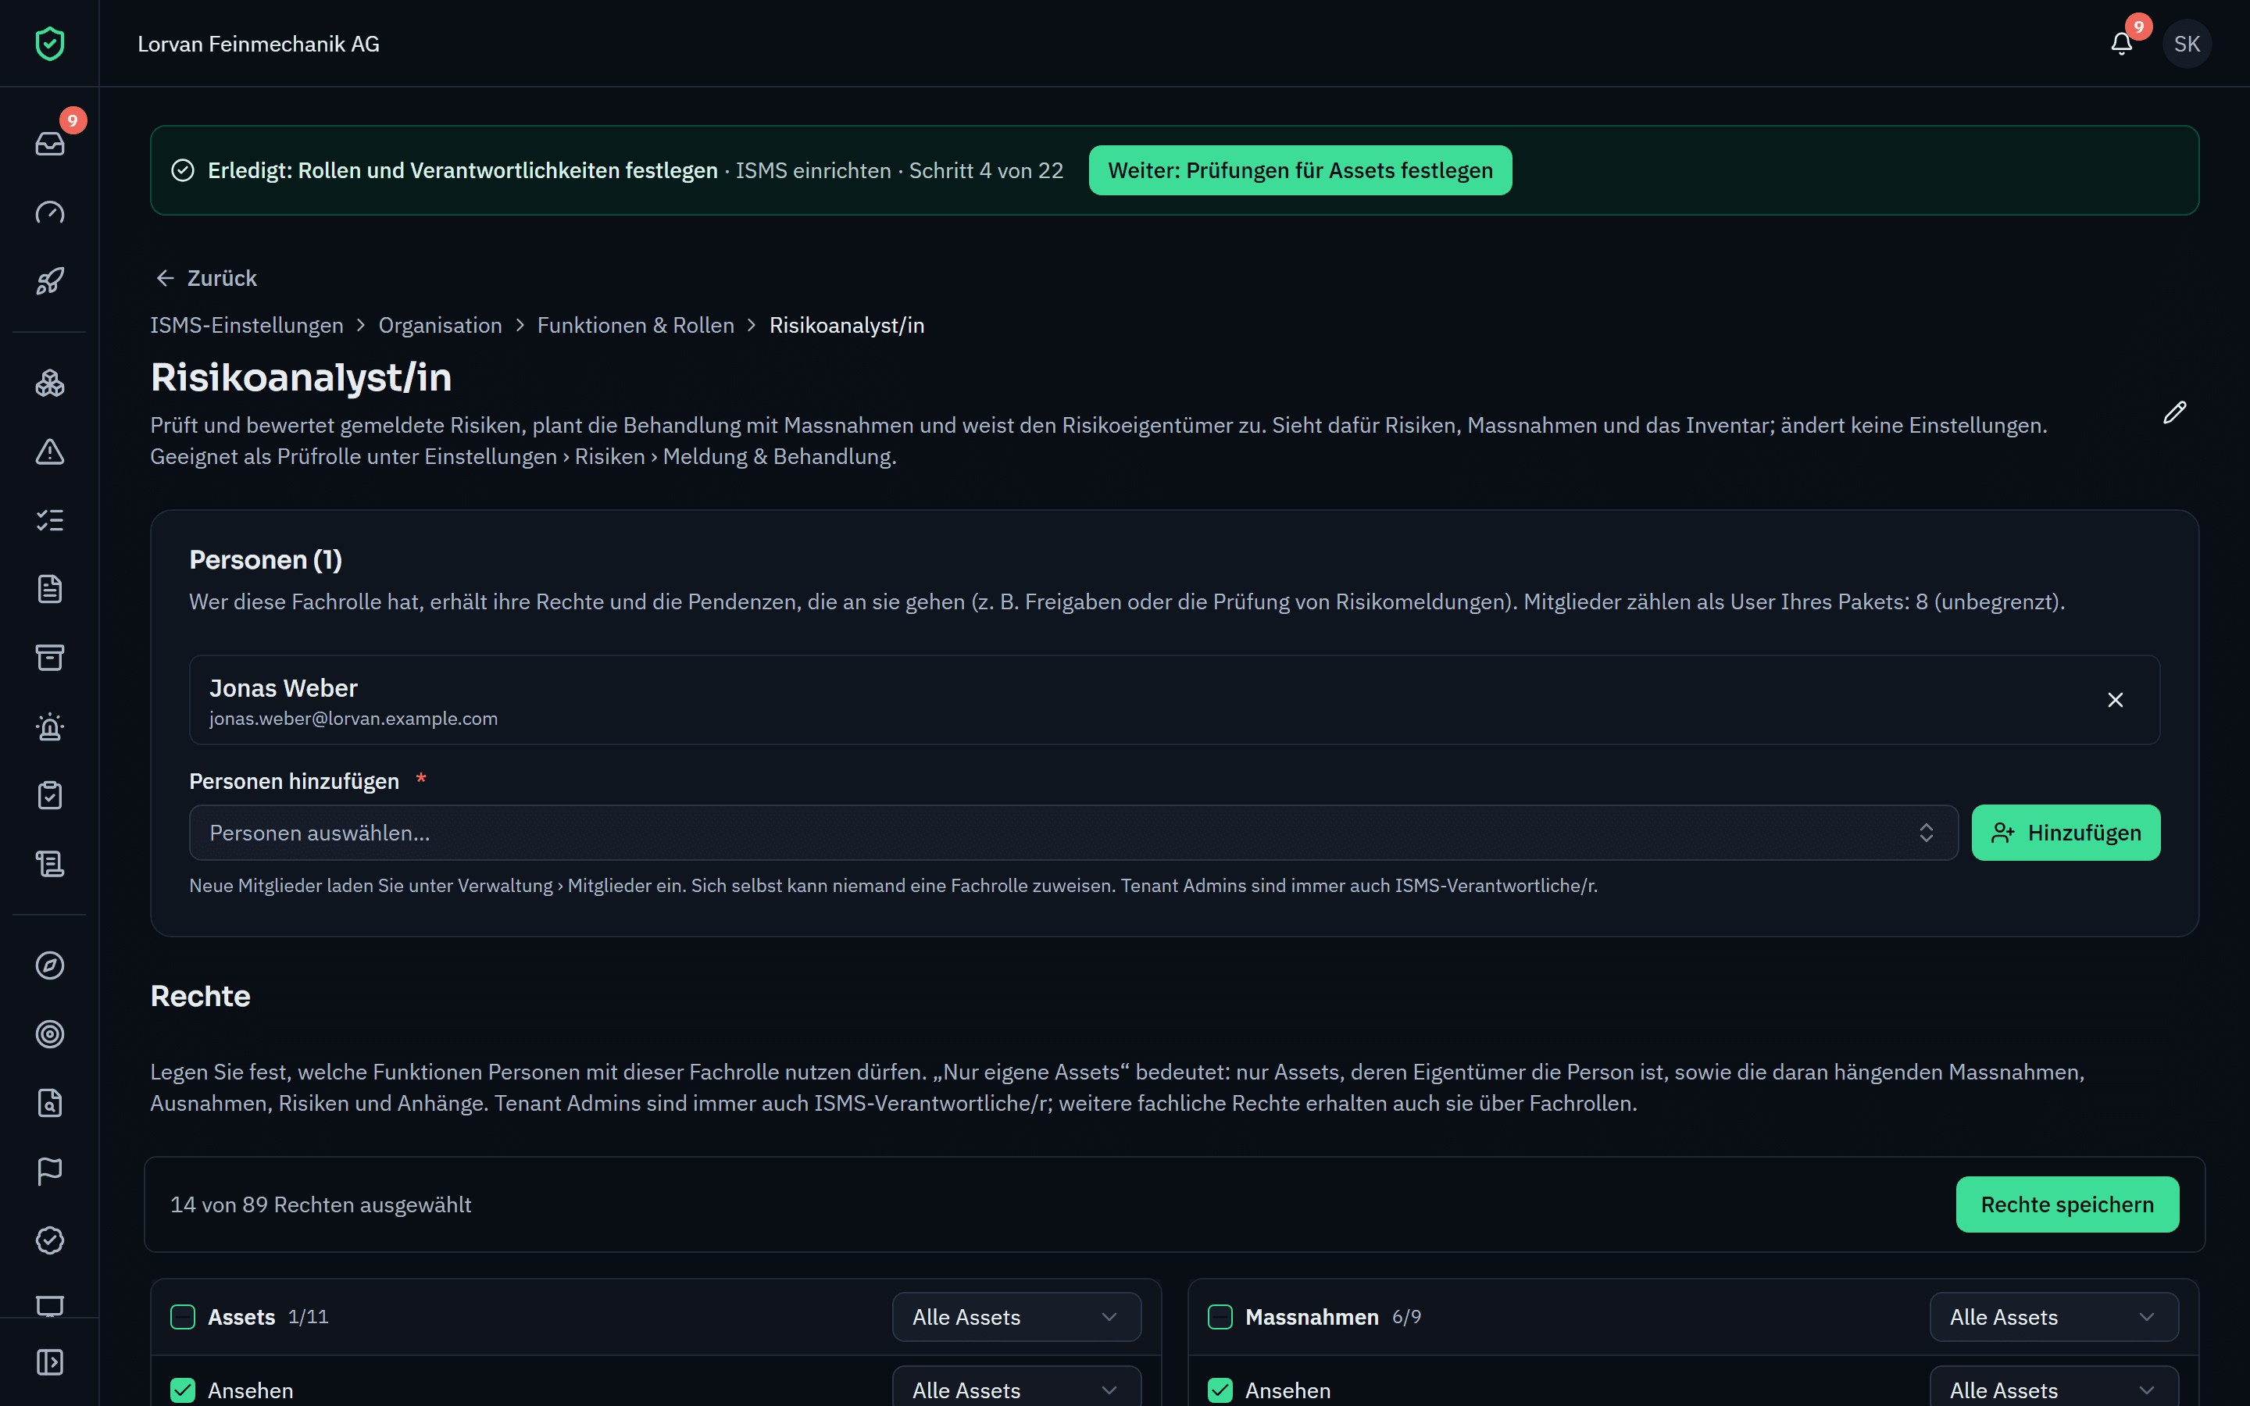Toggle the Massnahmen group checkbox

[1220, 1317]
